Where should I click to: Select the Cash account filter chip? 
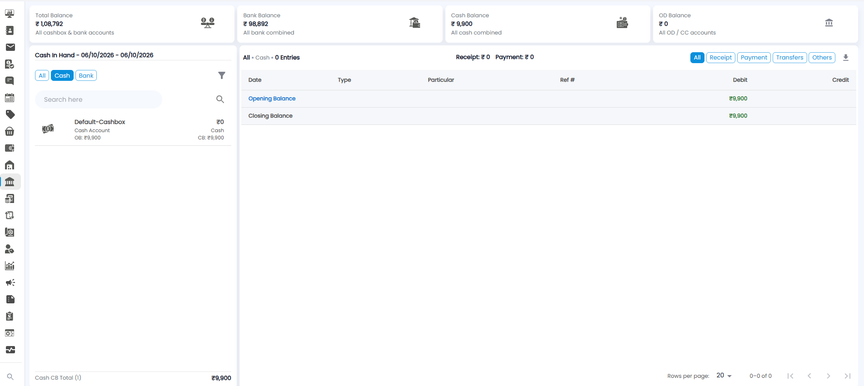tap(62, 75)
